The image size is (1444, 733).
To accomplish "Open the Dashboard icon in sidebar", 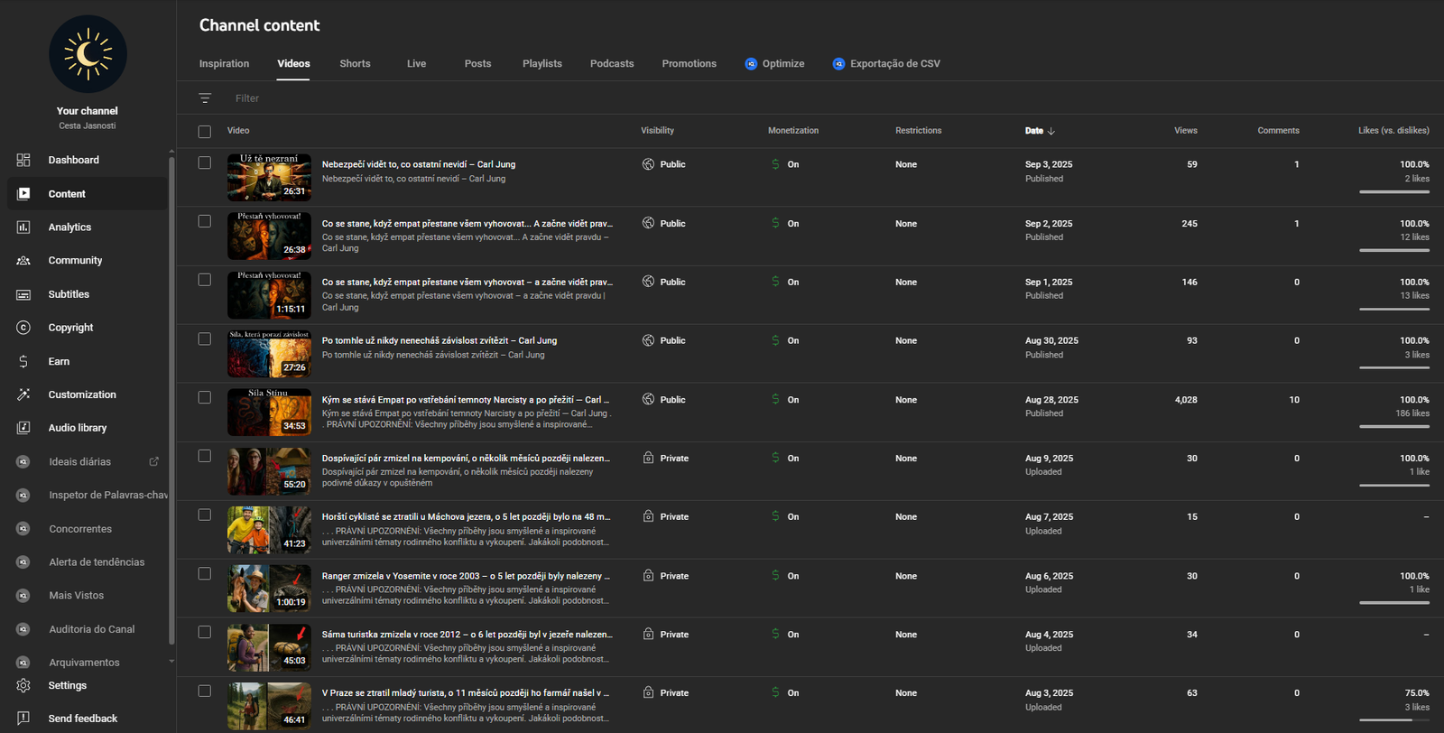I will click(x=23, y=160).
